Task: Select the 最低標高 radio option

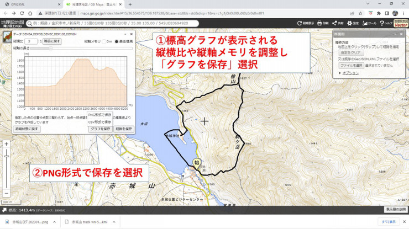Action: pos(116,41)
